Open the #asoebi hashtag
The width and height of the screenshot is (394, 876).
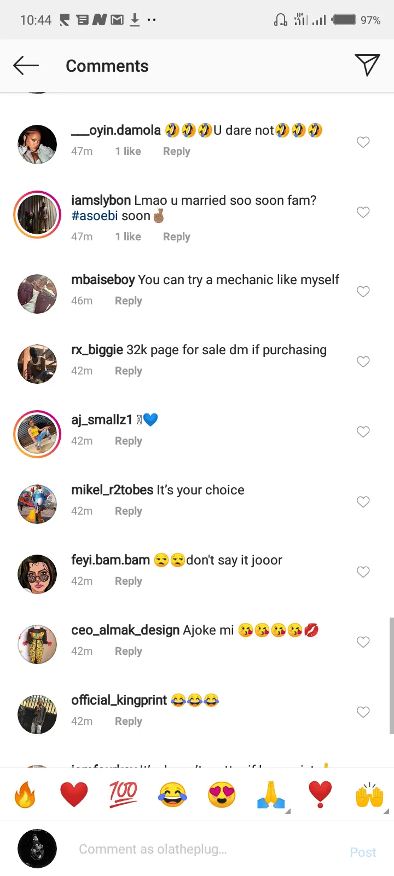point(94,216)
